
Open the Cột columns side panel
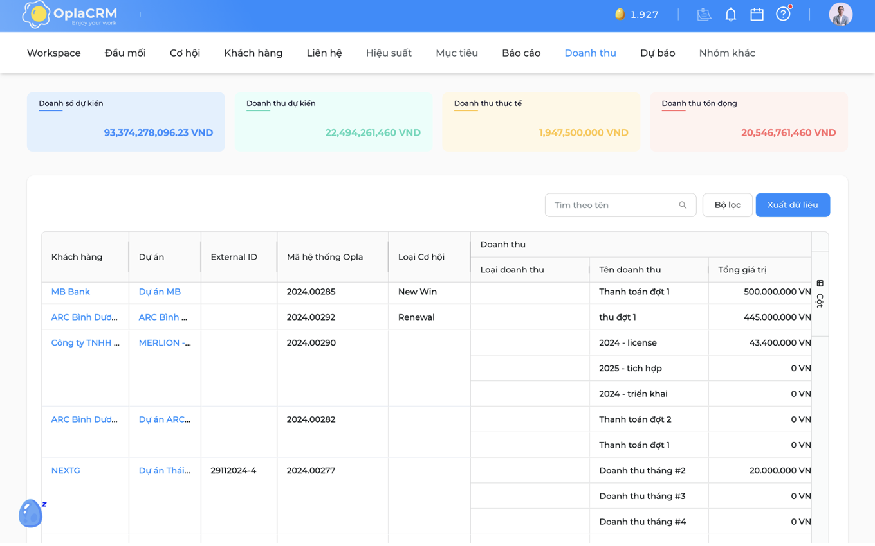[820, 294]
